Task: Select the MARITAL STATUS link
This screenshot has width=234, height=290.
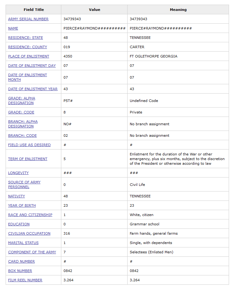Action: [23, 243]
